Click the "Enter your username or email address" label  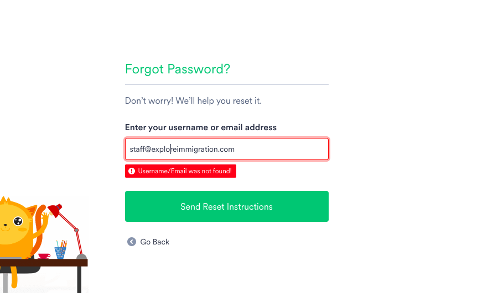200,127
